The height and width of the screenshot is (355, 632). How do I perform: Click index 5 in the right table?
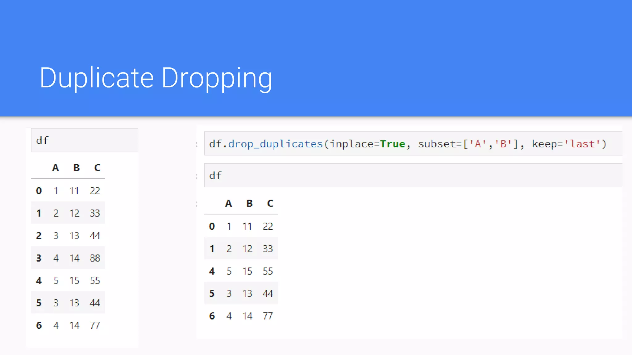212,293
